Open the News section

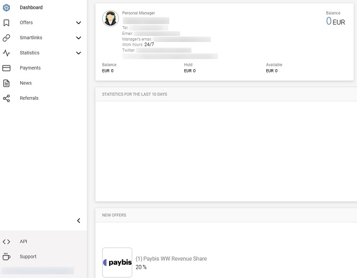(x=26, y=83)
